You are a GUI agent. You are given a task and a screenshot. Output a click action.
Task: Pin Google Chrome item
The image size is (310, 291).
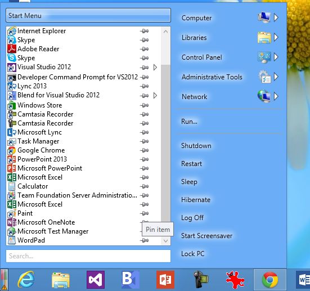(145, 150)
